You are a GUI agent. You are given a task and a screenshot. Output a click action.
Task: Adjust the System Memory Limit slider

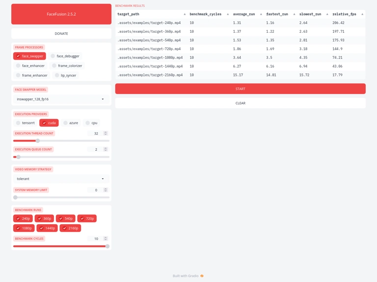click(x=61, y=198)
